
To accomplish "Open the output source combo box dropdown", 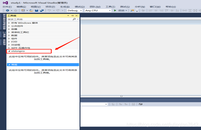I will coord(106,104).
